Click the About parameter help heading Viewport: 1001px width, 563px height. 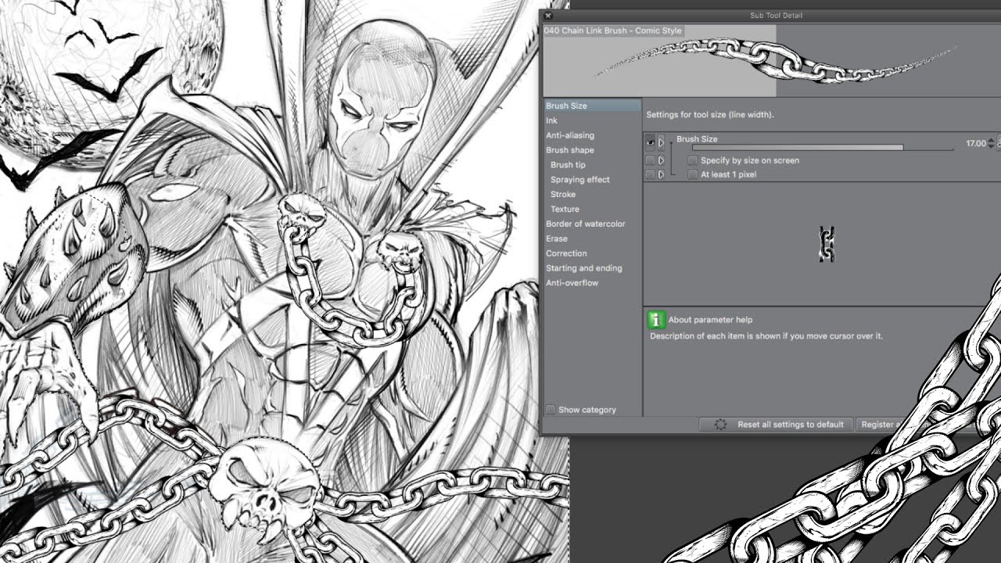pyautogui.click(x=710, y=320)
